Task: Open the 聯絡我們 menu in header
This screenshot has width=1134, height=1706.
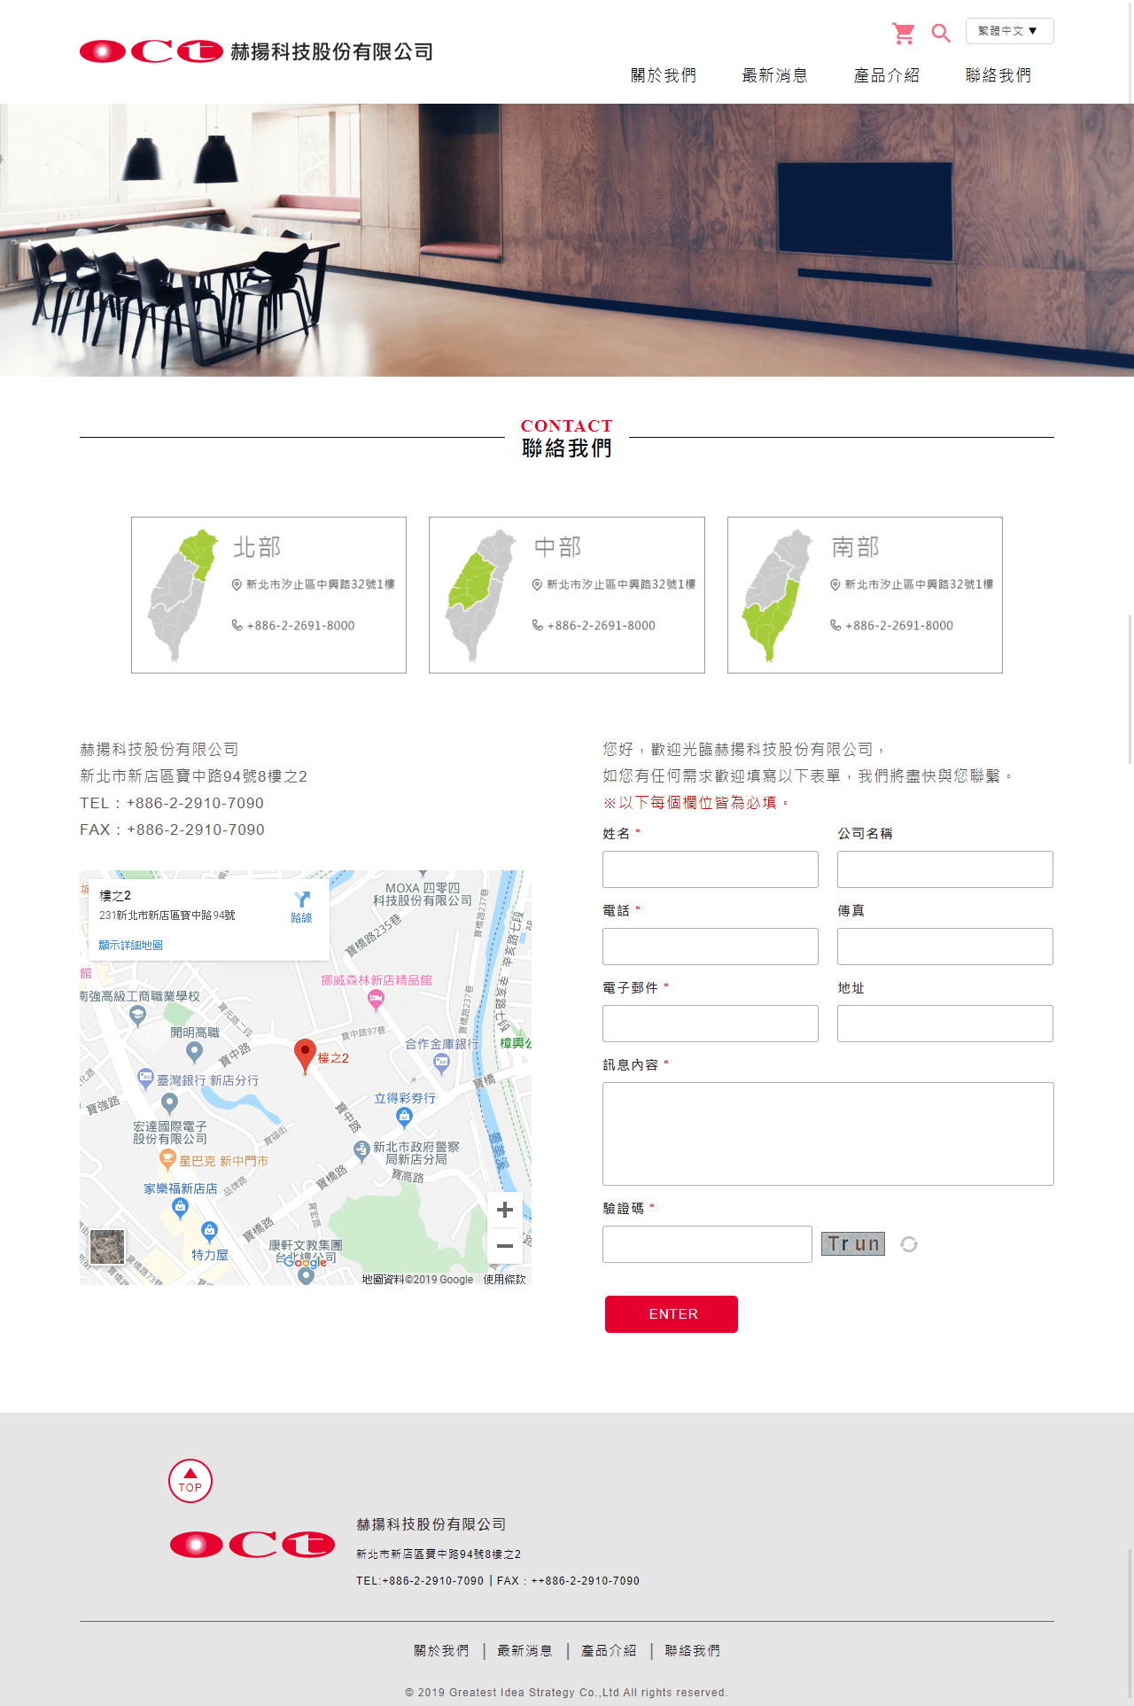Action: pyautogui.click(x=998, y=75)
